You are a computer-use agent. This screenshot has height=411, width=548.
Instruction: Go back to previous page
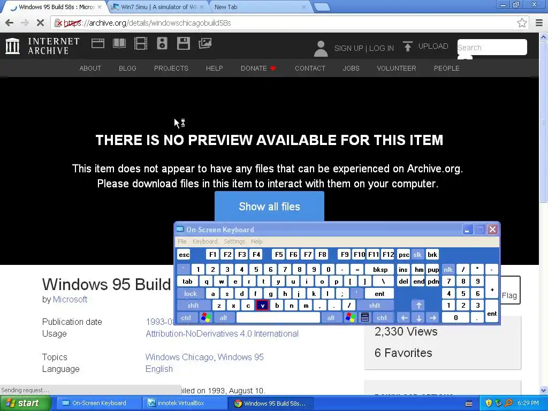click(x=10, y=23)
